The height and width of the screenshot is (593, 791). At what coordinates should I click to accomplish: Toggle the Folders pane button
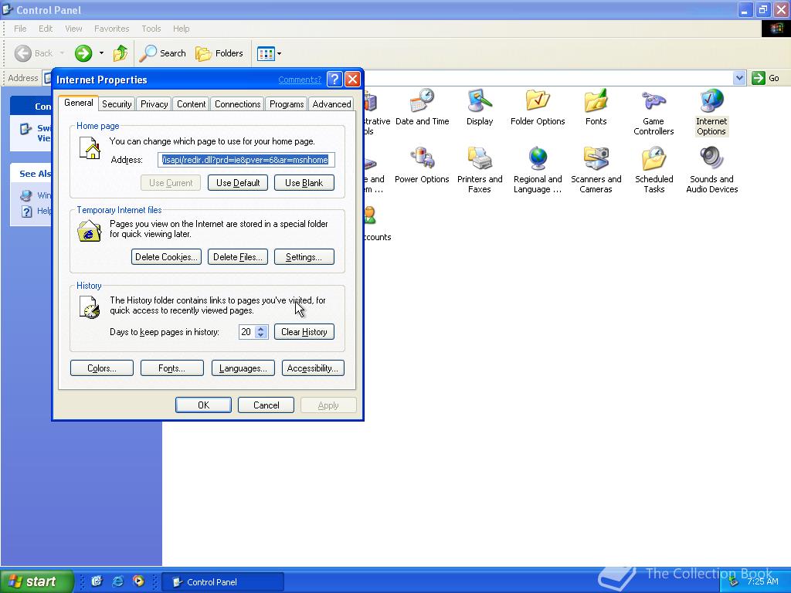[219, 53]
